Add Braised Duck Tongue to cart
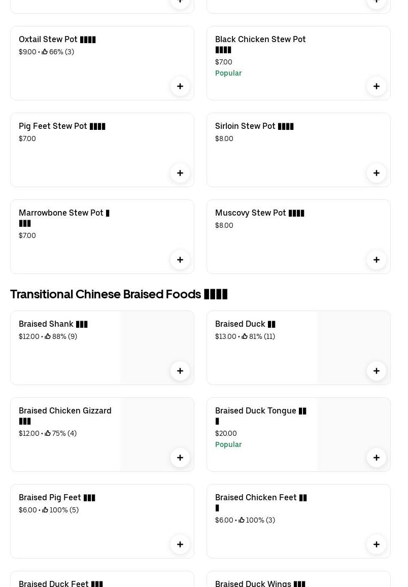Screen dimensions: 408x587 point(377,458)
